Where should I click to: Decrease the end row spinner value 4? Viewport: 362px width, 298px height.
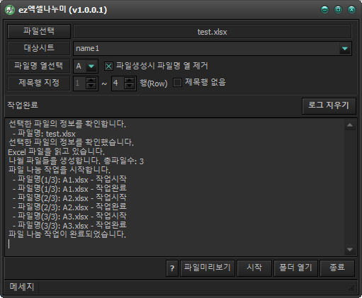click(129, 86)
